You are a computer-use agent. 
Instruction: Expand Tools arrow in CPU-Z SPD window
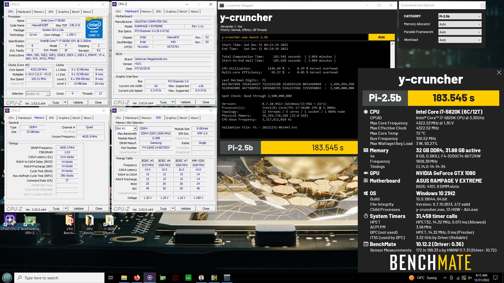point(173,209)
